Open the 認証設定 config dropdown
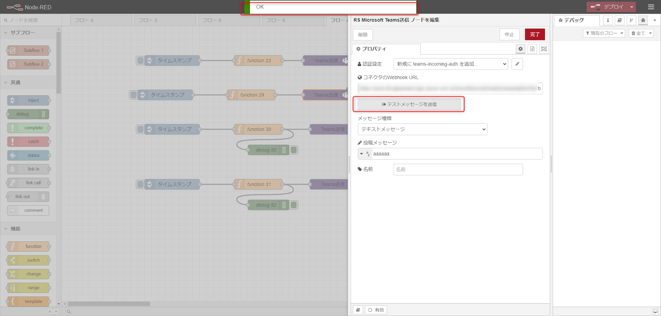Viewport: 661px width, 316px height. click(451, 64)
